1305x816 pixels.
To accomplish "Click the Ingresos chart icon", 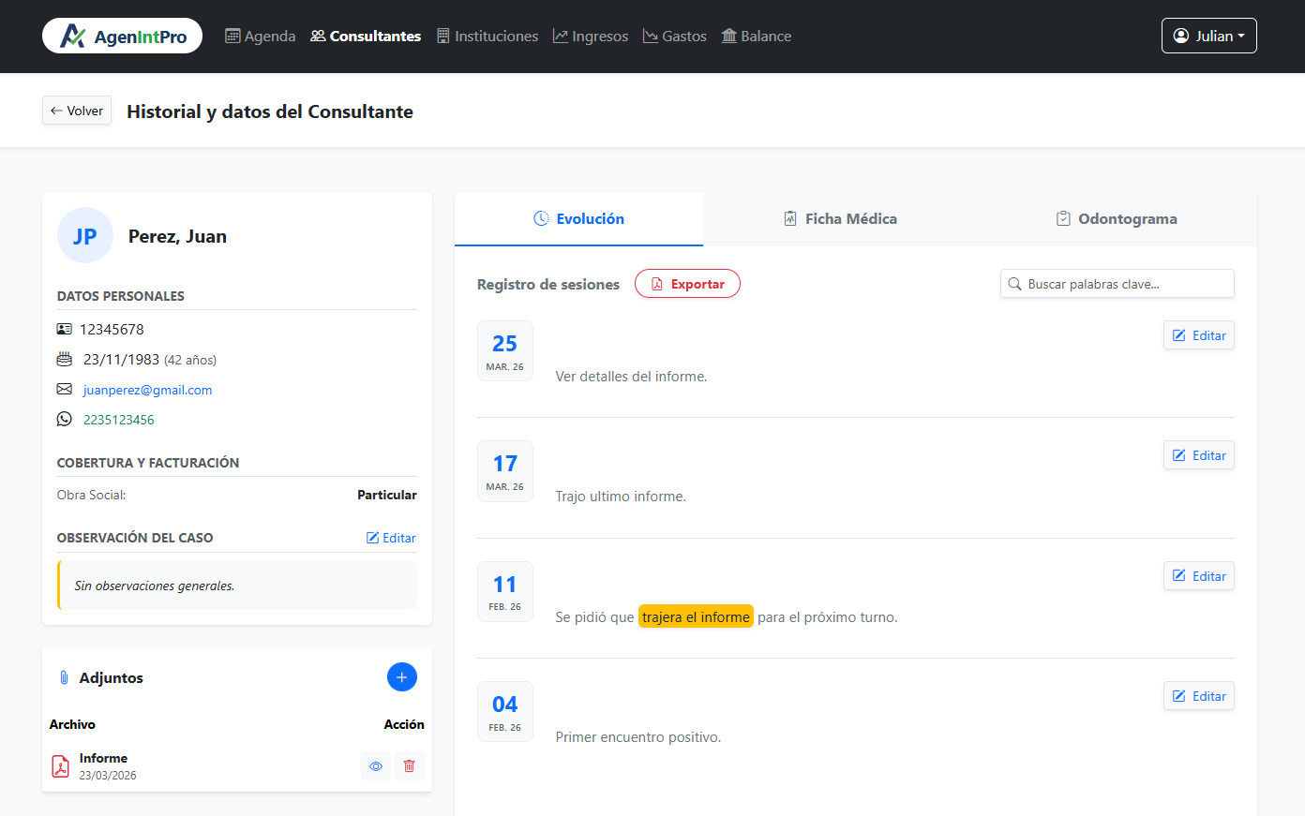I will click(561, 36).
